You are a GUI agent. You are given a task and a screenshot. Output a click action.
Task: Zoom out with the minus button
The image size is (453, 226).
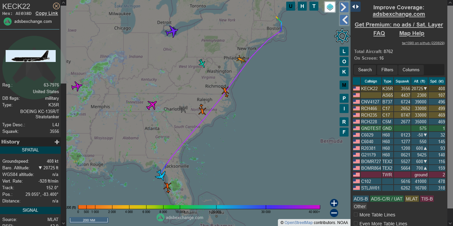334,213
